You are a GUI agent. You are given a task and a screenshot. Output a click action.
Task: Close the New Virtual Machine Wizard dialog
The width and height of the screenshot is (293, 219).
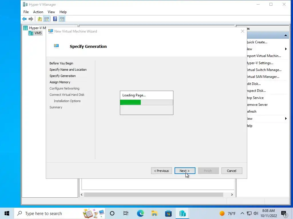pyautogui.click(x=243, y=31)
